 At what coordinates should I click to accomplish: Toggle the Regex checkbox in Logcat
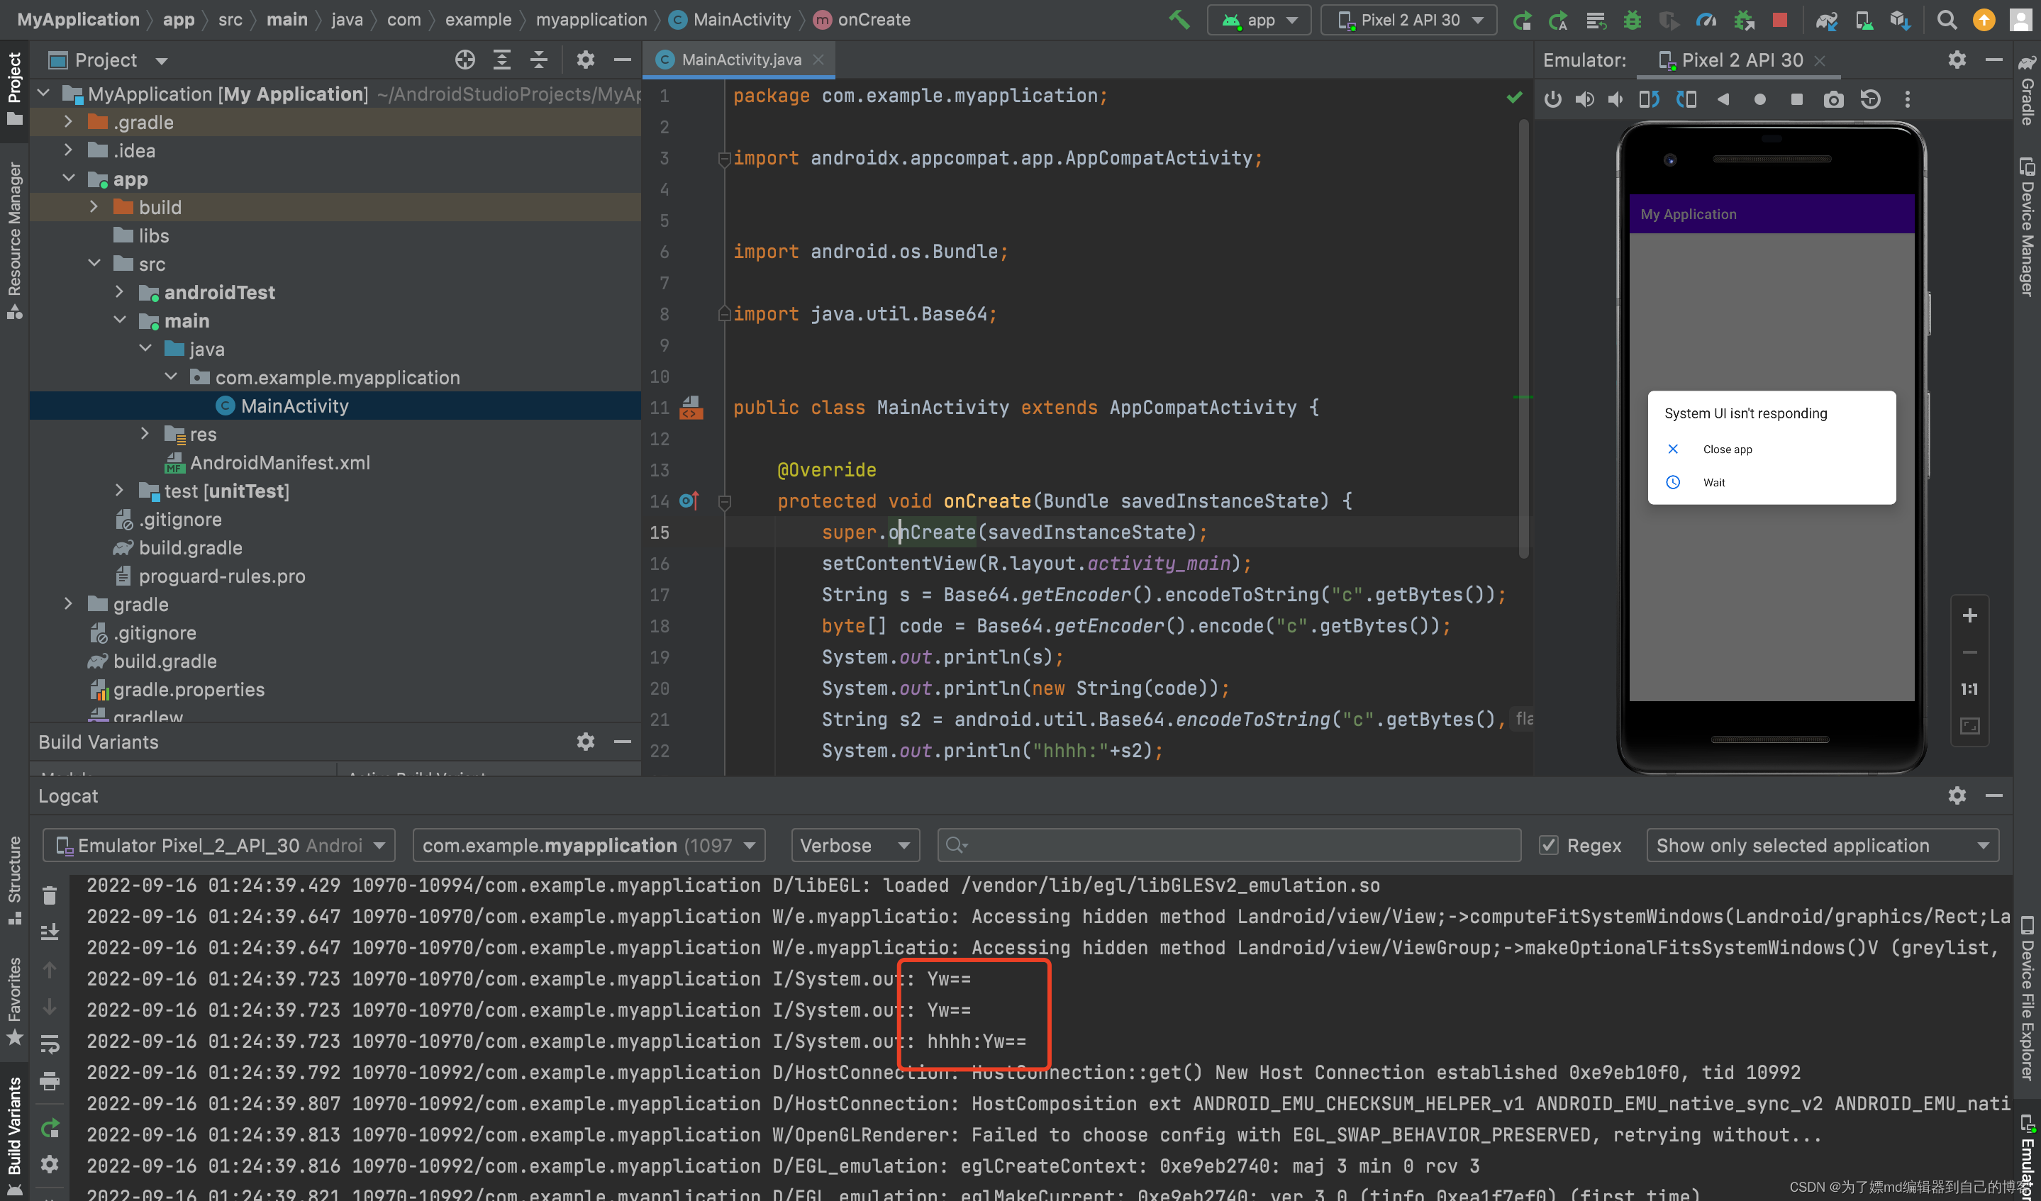coord(1547,844)
